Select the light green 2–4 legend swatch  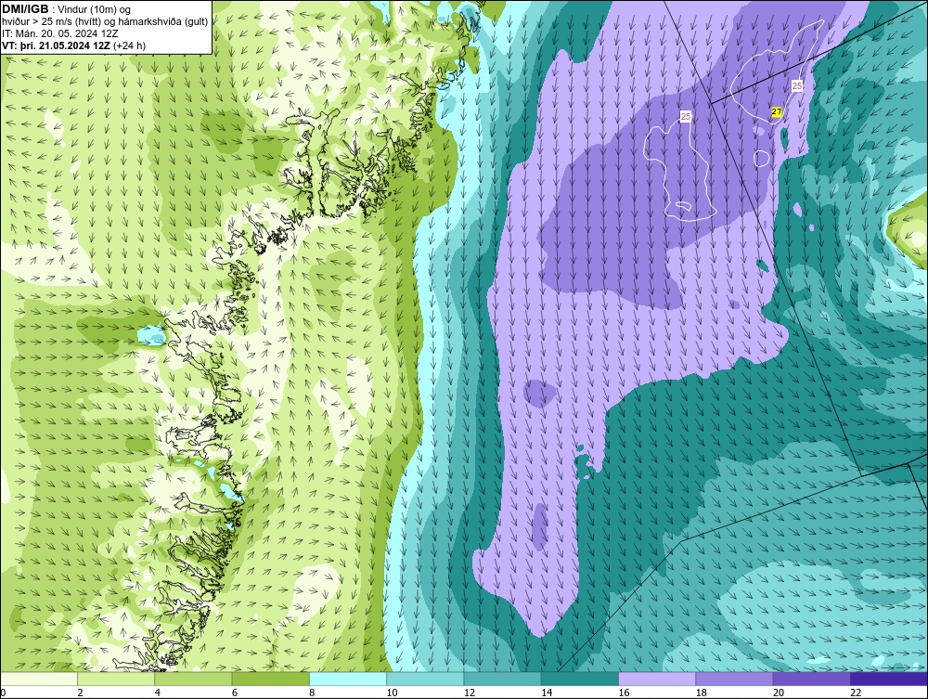pyautogui.click(x=116, y=679)
